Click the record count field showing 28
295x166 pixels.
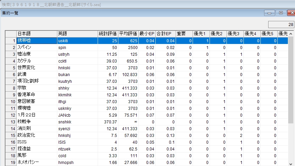(x=281, y=25)
